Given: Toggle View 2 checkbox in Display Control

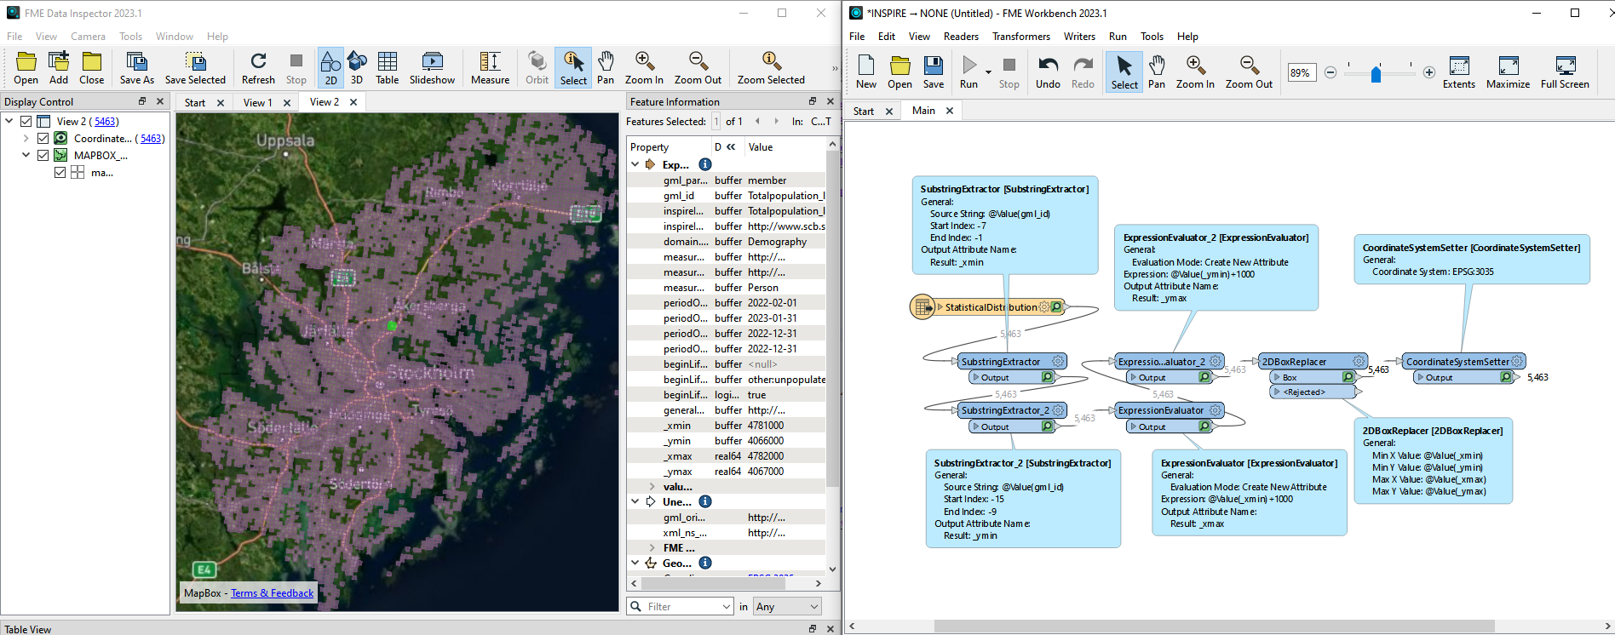Looking at the screenshot, I should coord(26,122).
